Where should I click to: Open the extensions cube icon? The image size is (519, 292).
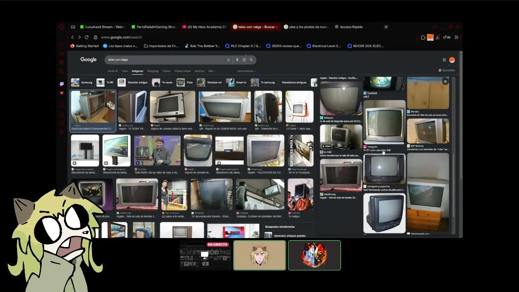click(x=423, y=37)
